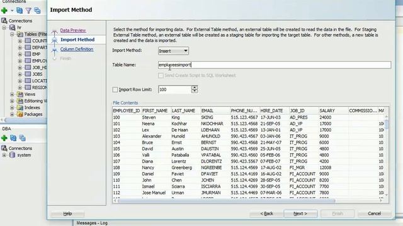Click the EMPLOYEE_ID column header
The image size is (403, 226).
coord(127,110)
